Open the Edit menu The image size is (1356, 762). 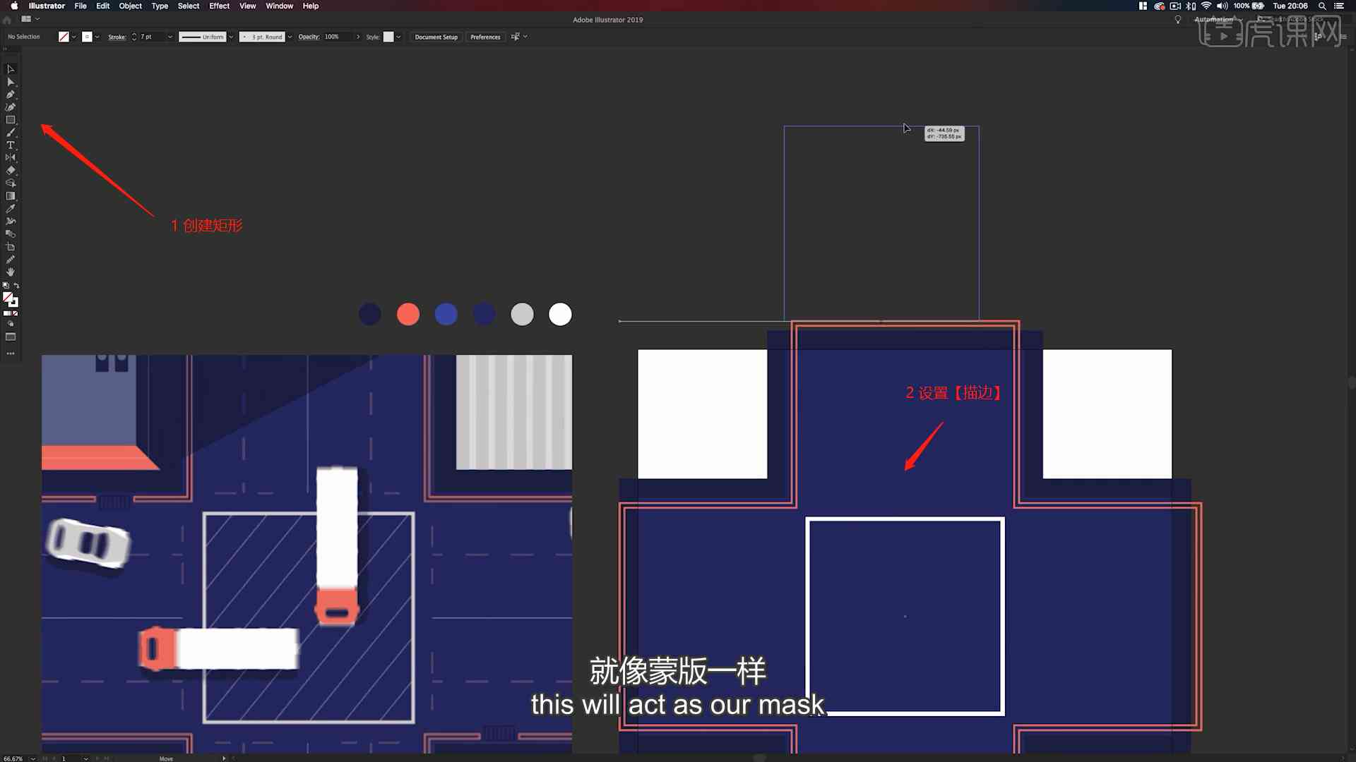tap(102, 6)
